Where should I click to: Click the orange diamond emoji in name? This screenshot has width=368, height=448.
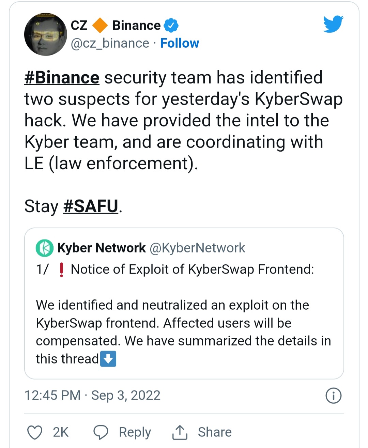click(100, 26)
